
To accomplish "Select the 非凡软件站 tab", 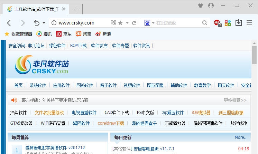I will (x=35, y=9).
